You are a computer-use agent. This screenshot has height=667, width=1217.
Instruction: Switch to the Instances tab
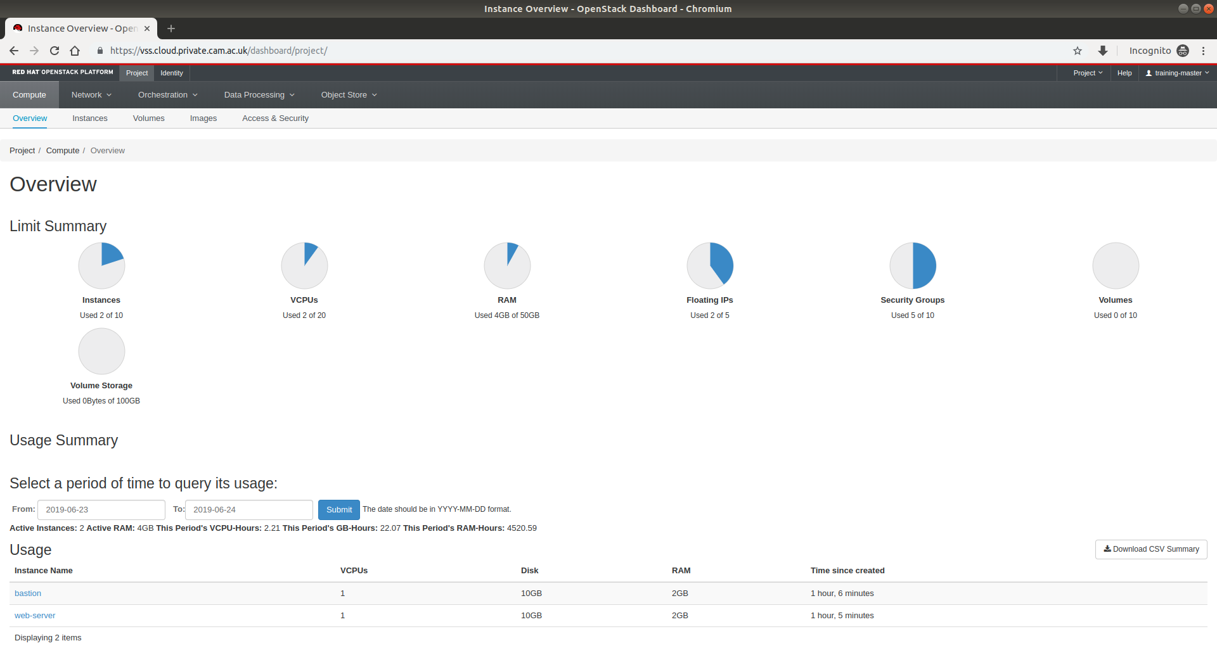pyautogui.click(x=89, y=118)
